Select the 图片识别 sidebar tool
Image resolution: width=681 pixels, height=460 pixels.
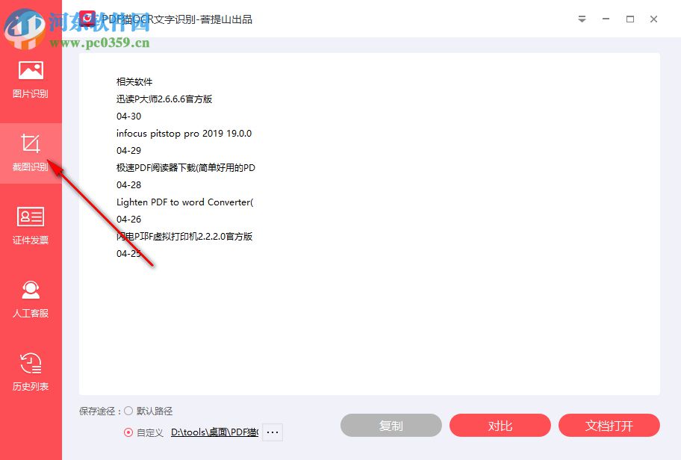[x=31, y=80]
